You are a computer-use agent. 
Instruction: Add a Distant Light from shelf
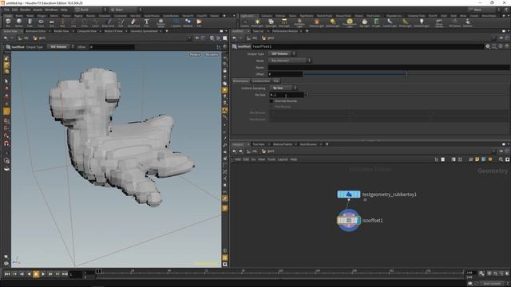coord(333,23)
